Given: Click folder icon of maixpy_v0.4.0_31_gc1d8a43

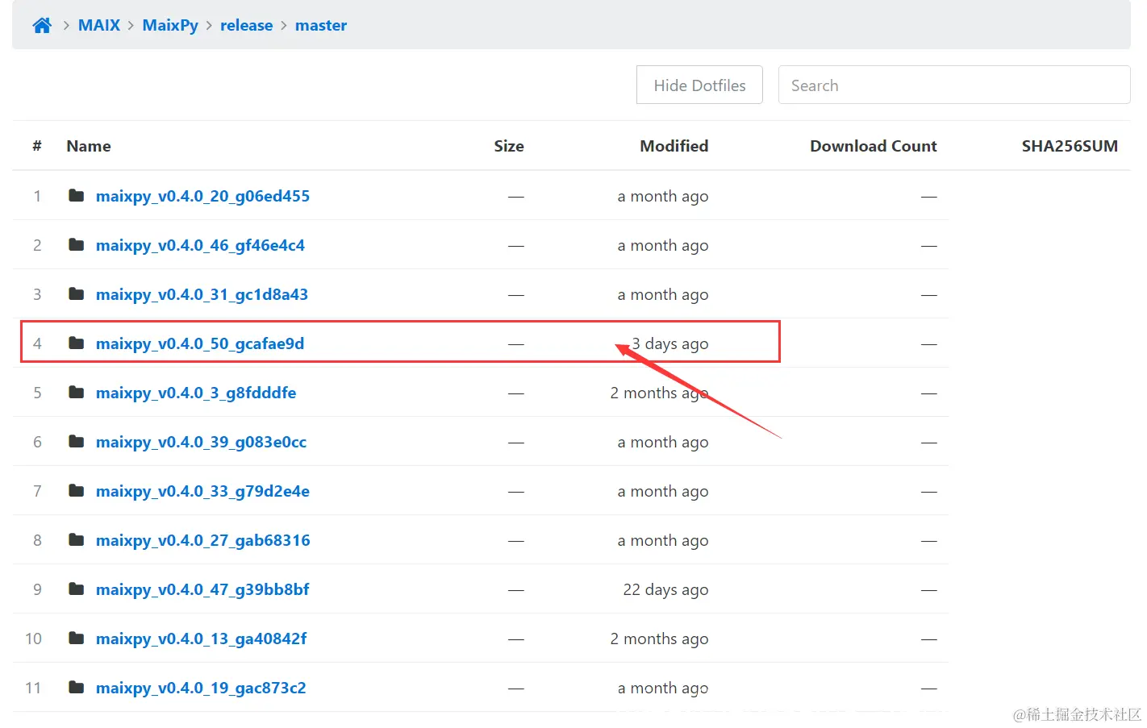Looking at the screenshot, I should click(x=77, y=294).
